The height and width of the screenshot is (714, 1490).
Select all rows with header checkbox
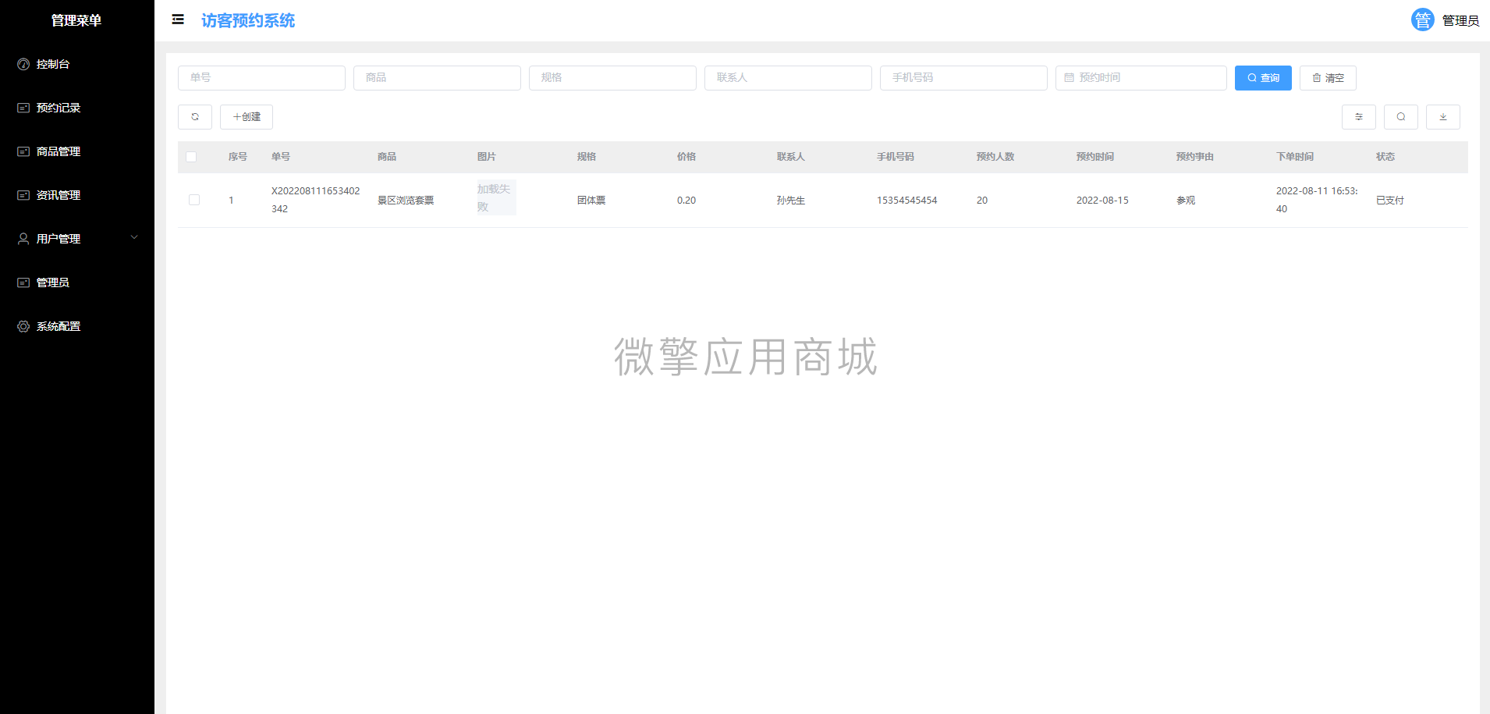tap(191, 157)
